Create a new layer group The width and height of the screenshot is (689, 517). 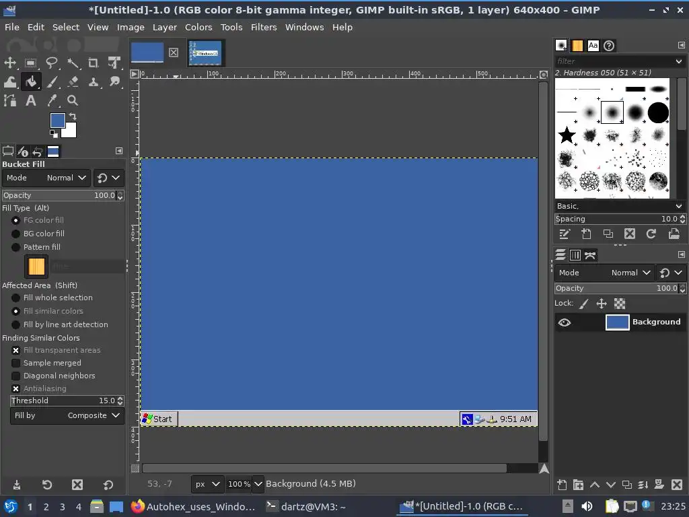(x=578, y=485)
